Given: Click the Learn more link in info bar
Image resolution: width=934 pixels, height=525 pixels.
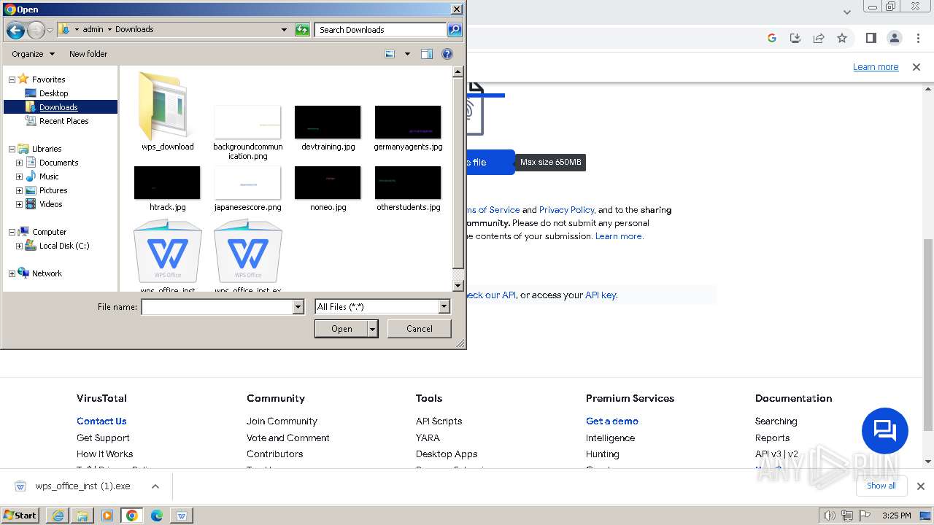Looking at the screenshot, I should [x=876, y=67].
